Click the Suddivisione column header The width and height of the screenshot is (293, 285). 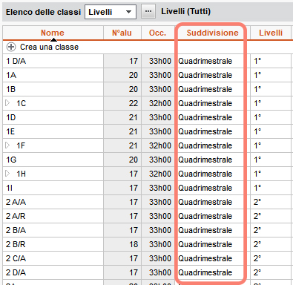[x=212, y=33]
